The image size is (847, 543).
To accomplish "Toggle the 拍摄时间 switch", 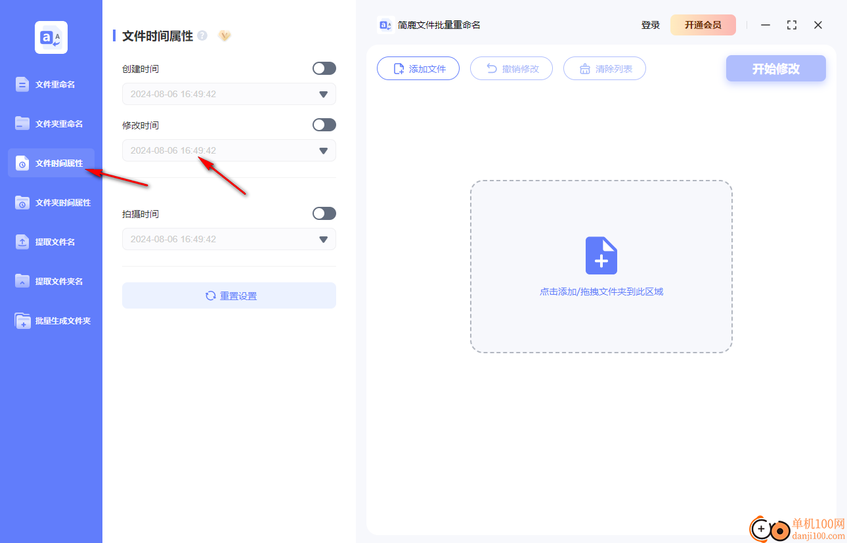I will pos(324,213).
